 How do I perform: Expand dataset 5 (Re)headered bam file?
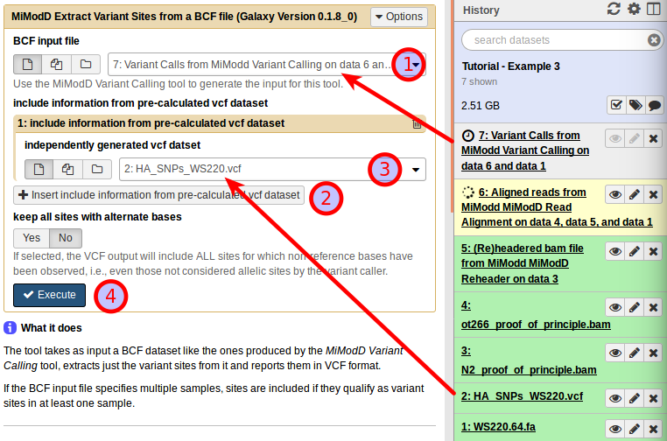[523, 263]
